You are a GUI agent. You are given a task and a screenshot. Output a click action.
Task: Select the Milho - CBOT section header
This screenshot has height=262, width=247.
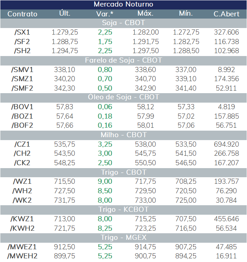click(x=123, y=135)
